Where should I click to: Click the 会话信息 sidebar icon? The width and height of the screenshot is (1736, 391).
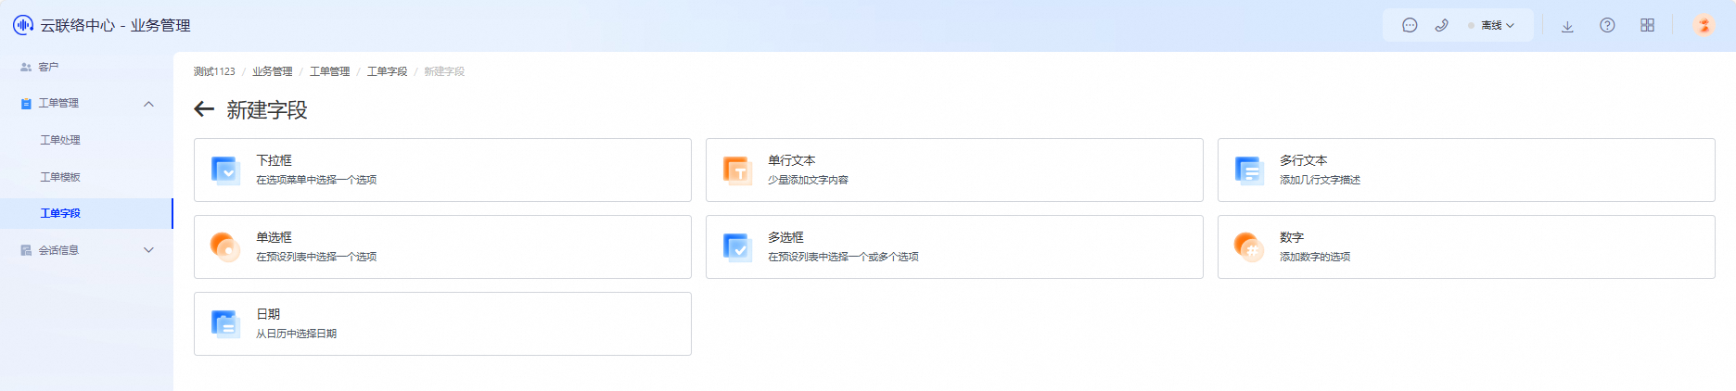coord(26,250)
